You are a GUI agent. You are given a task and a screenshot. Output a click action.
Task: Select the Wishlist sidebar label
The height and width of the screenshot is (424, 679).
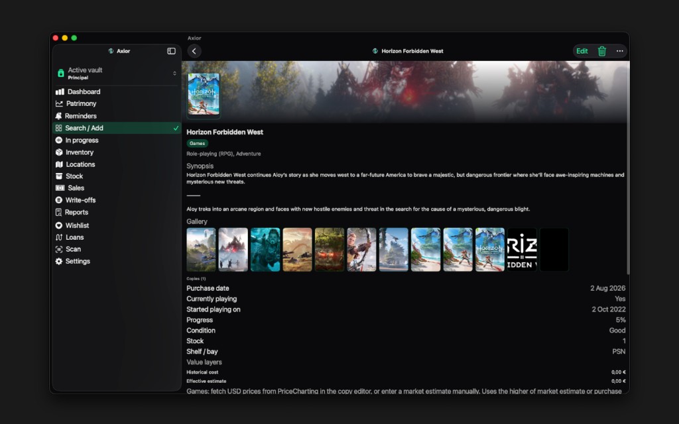coord(77,225)
